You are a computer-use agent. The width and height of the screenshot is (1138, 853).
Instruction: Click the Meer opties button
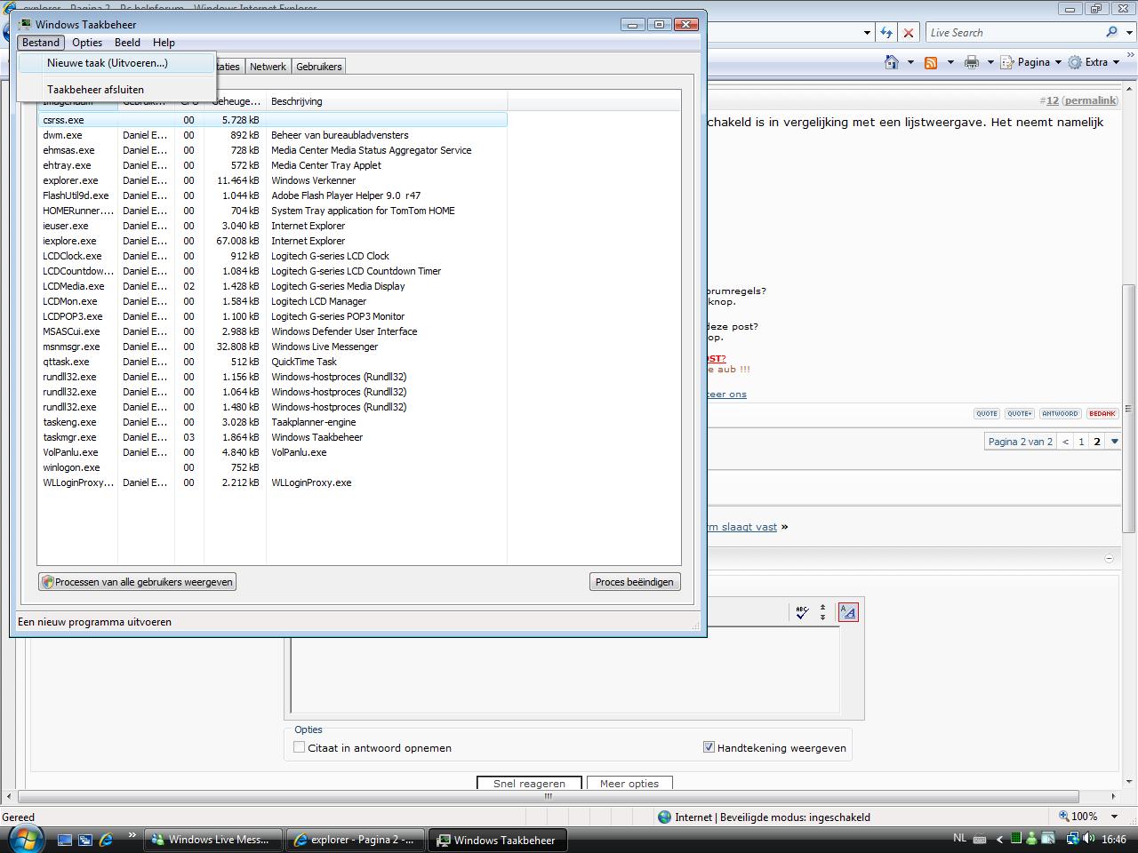(x=629, y=783)
